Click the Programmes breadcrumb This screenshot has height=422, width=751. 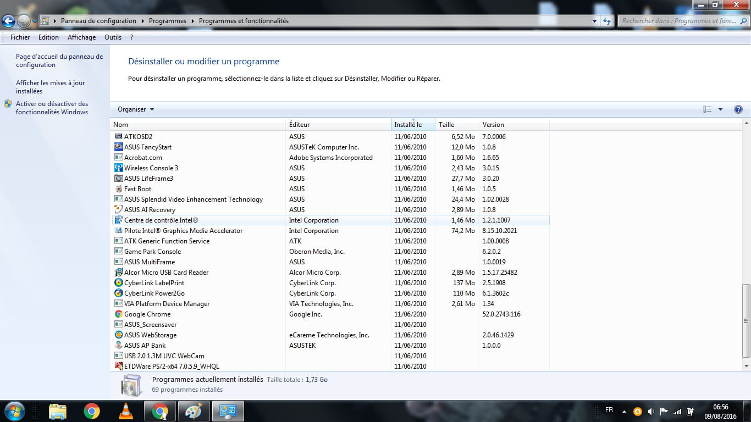168,21
